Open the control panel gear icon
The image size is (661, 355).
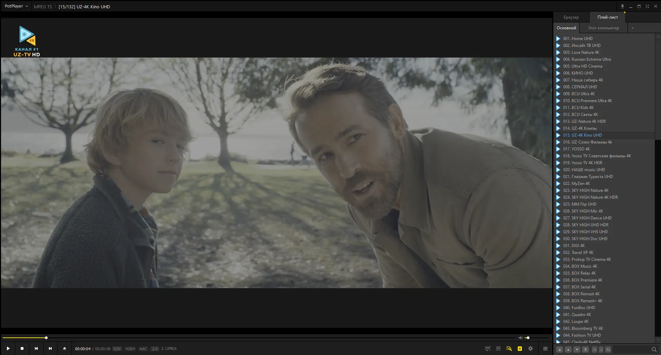[531, 348]
